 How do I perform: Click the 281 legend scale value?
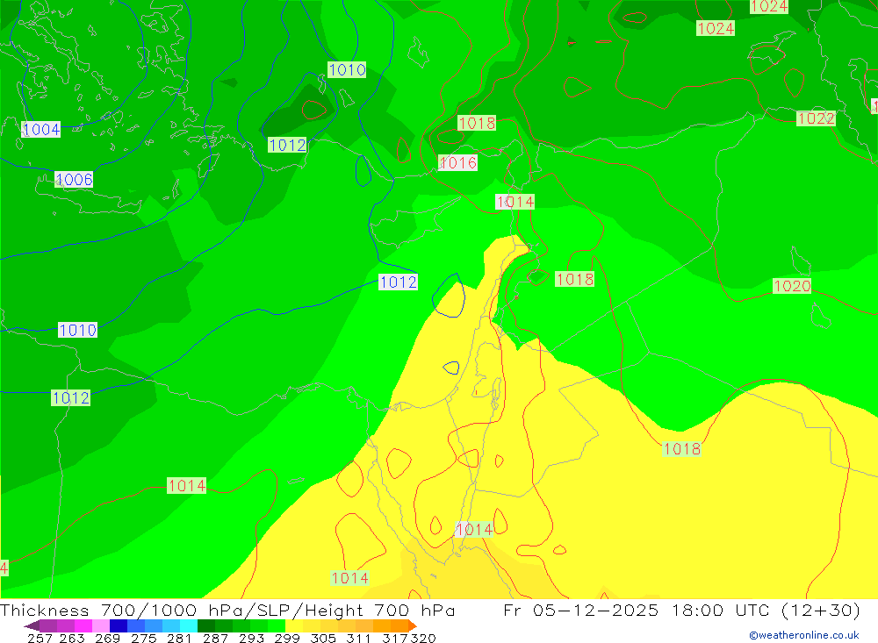coord(179,638)
